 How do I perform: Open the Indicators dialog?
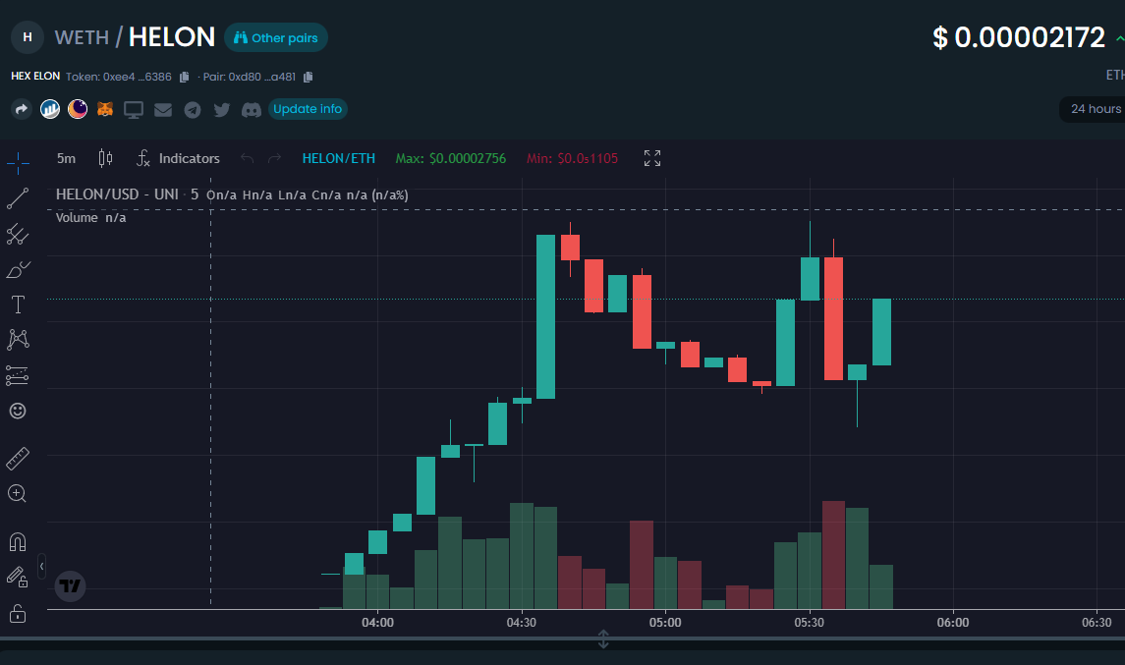[x=179, y=158]
